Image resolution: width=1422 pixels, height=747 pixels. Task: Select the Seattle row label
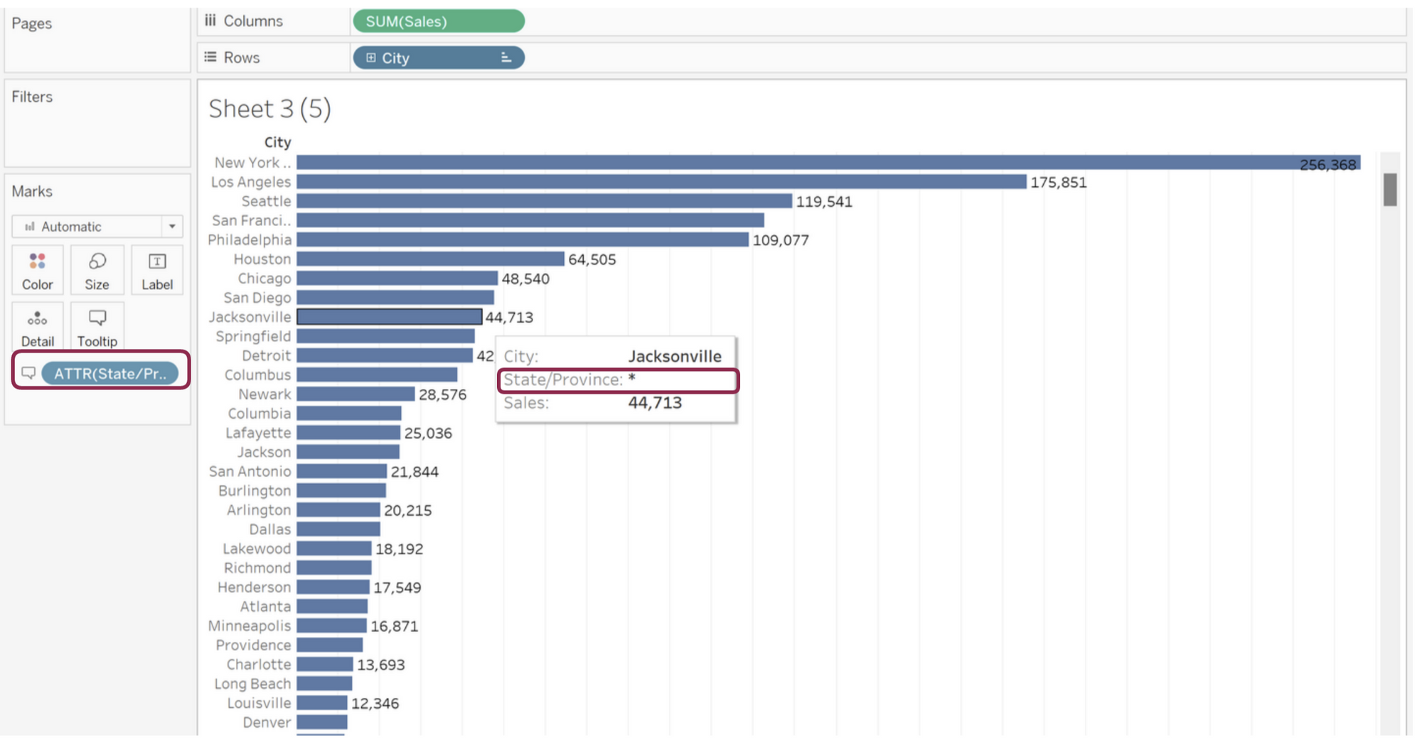point(266,201)
